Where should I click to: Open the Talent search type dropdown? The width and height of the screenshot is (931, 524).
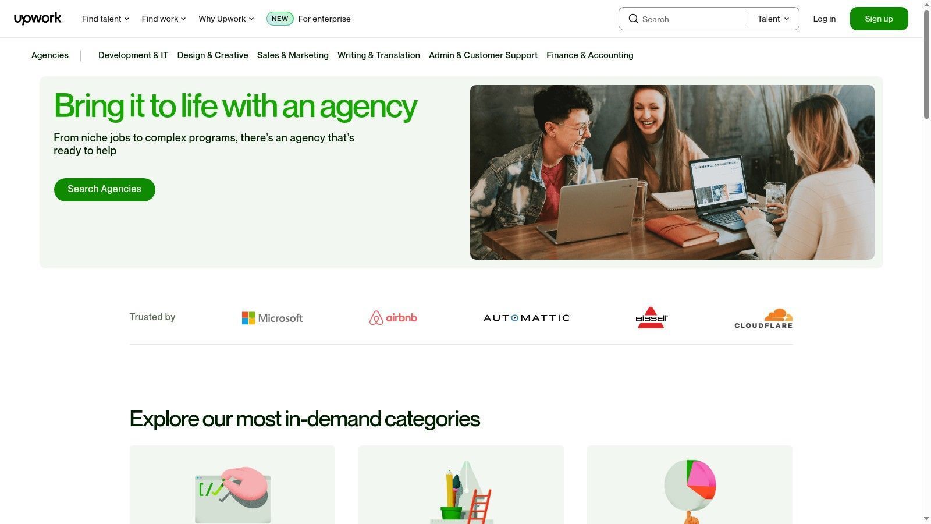click(x=773, y=19)
